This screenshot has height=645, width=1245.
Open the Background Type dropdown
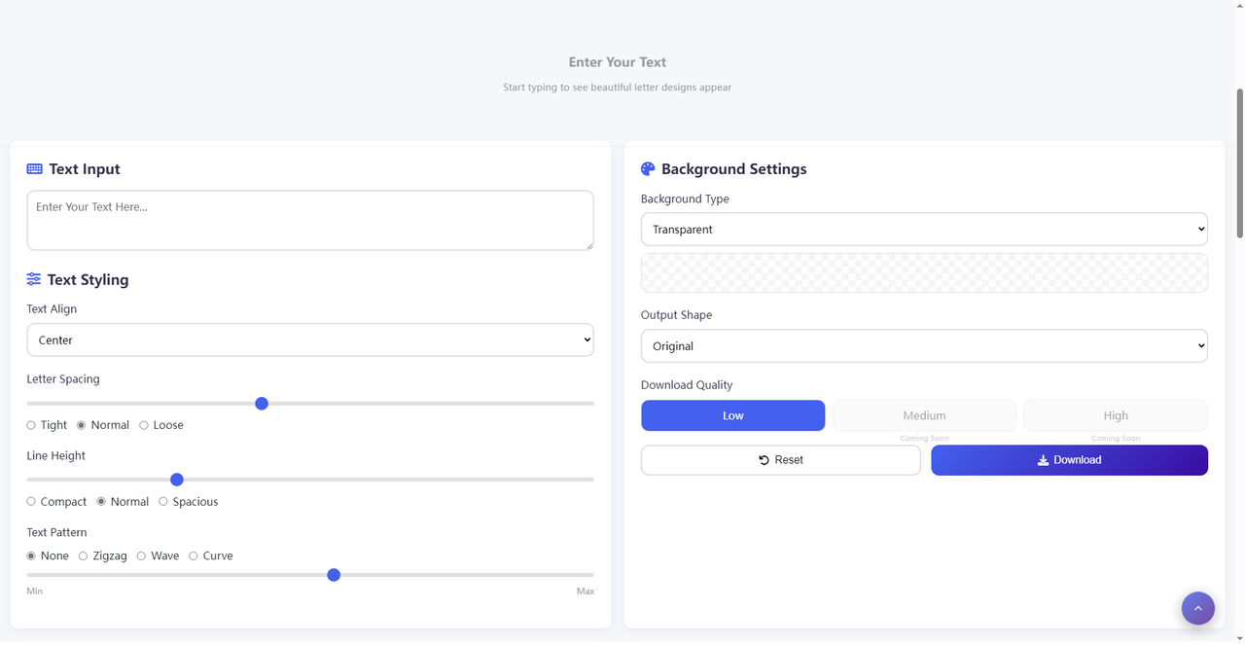923,230
